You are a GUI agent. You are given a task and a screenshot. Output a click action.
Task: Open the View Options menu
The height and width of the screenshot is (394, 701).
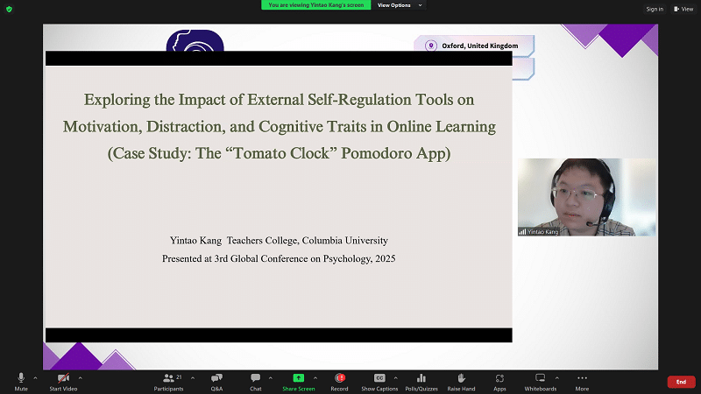tap(399, 5)
